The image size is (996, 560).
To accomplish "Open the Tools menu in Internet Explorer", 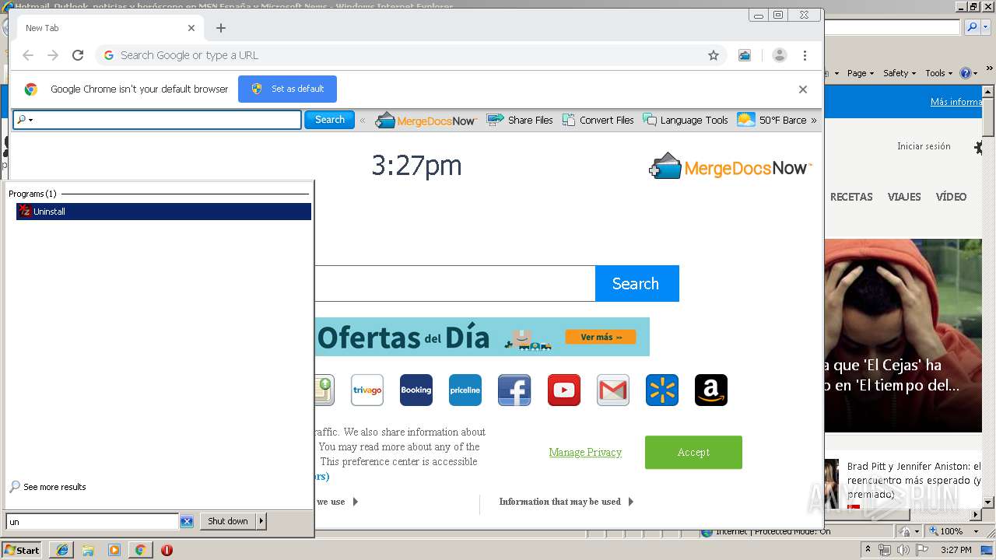I will [938, 73].
